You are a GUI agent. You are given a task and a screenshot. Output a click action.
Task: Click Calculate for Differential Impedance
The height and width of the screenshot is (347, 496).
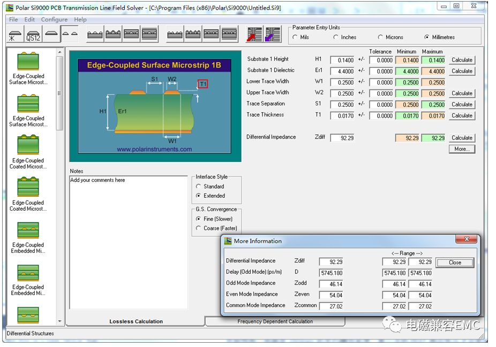[x=462, y=137]
